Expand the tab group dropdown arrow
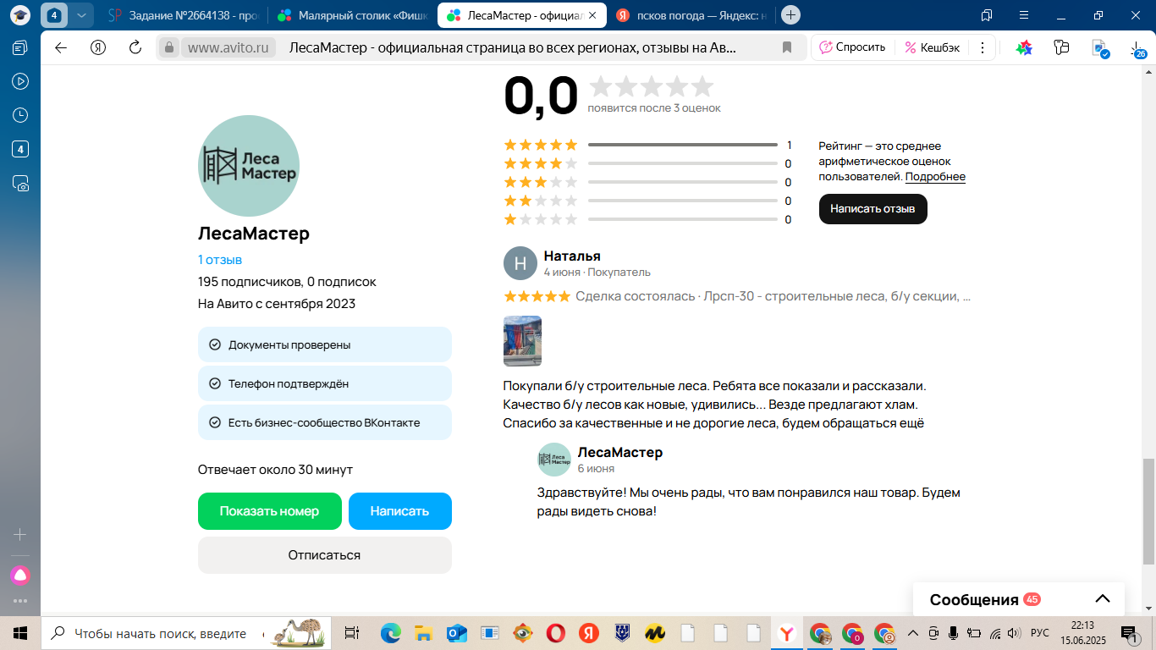 click(x=80, y=15)
